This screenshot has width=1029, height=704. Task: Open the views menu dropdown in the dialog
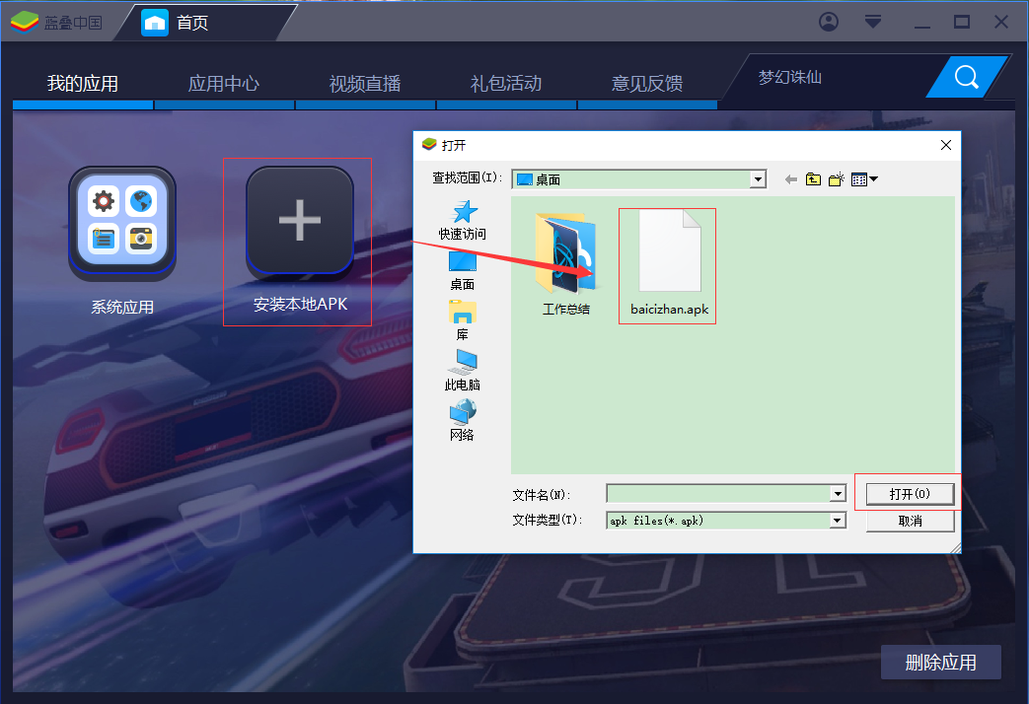[x=860, y=178]
